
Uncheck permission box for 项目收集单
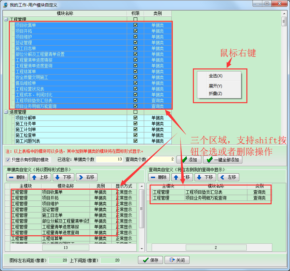[135, 25]
